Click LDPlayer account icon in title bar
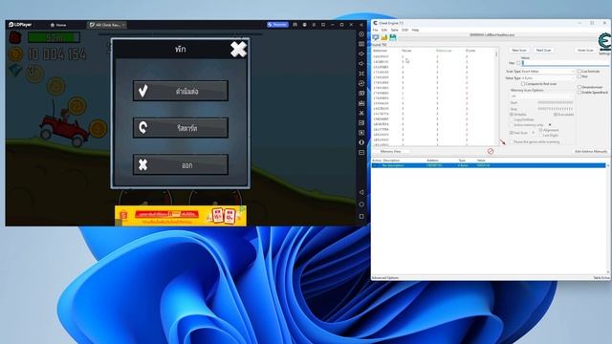612x344 pixels. (x=304, y=25)
